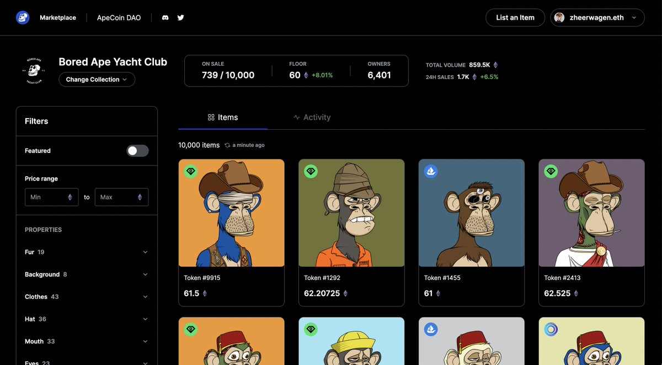
Task: Open the Discord icon link
Action: (165, 18)
